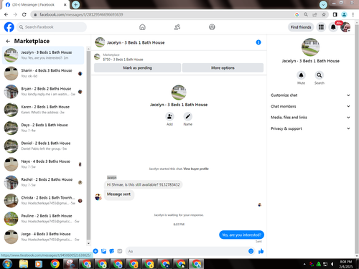Open View buyer profile link
This screenshot has height=269, width=359.
[x=196, y=169]
